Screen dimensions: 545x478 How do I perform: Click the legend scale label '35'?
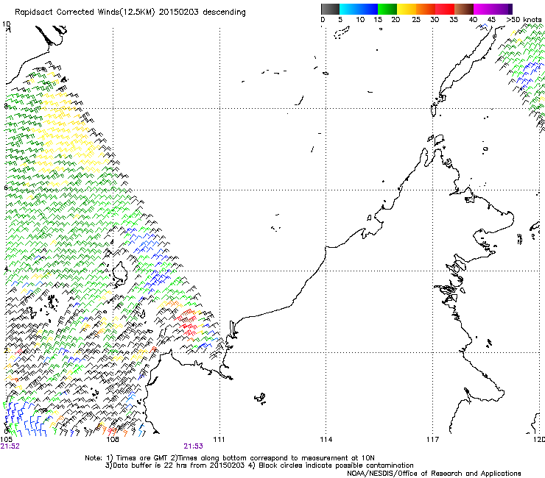(x=454, y=19)
